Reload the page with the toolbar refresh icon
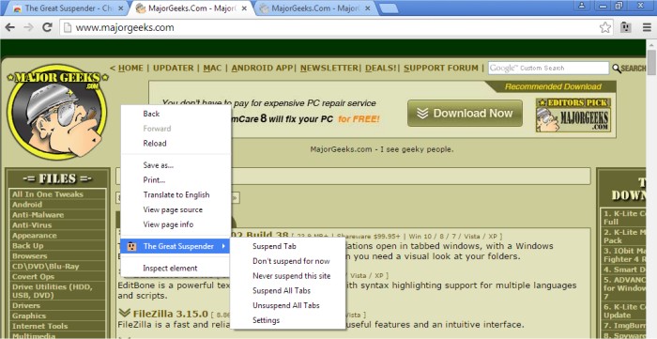Viewport: 657px width, 339px height. pos(47,27)
